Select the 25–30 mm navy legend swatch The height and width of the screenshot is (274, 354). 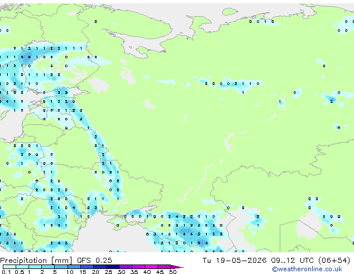(113, 267)
